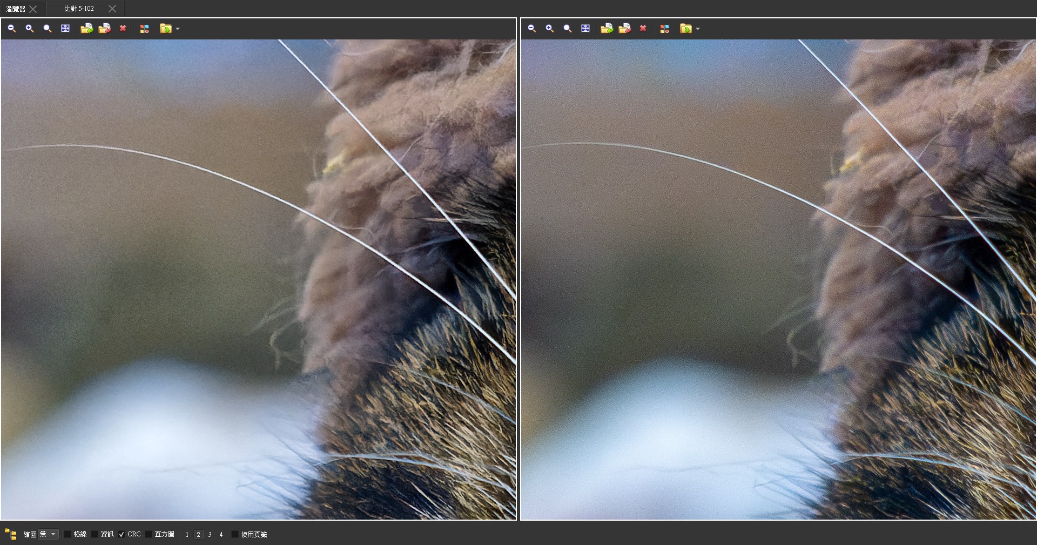Switch to the 瀏覽器 tab

pos(16,9)
